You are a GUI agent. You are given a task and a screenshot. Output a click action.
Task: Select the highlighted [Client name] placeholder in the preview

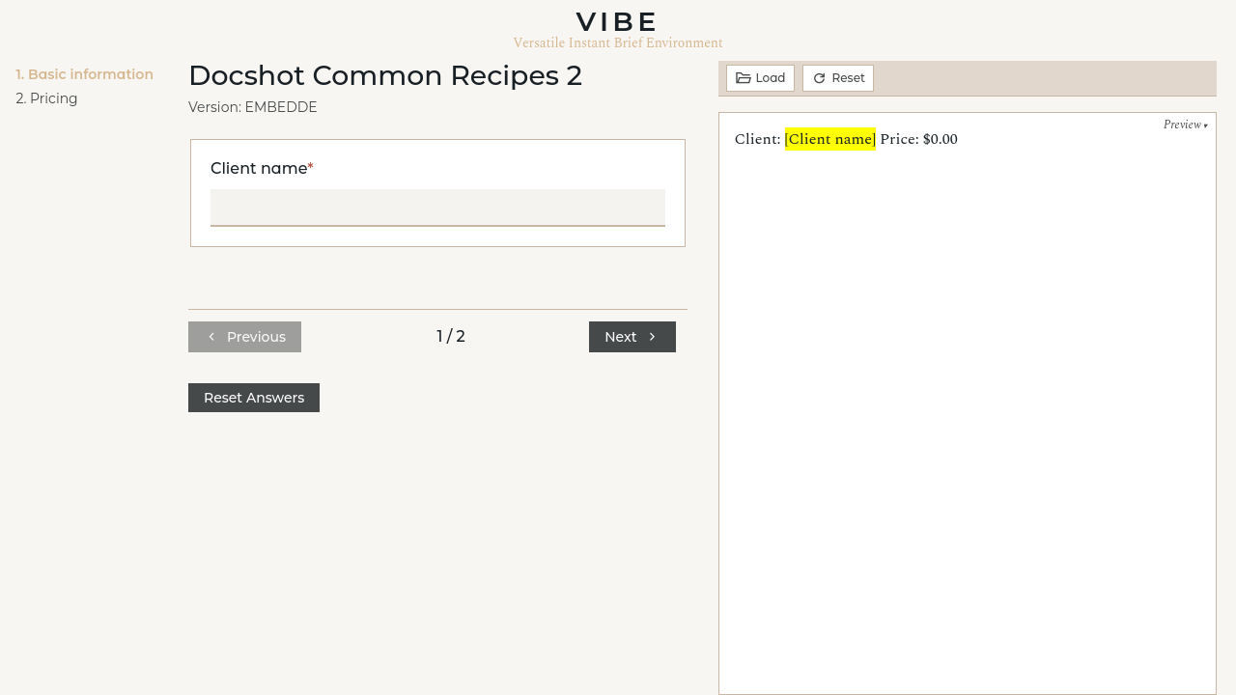point(830,139)
